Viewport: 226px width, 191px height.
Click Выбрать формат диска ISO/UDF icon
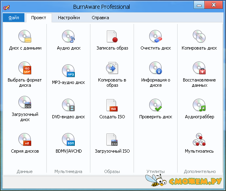coord(25,68)
